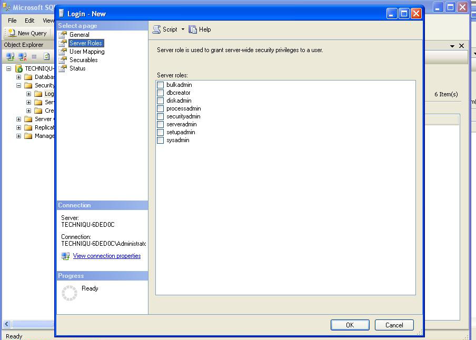Click the Script icon in dialog toolbar

[156, 29]
